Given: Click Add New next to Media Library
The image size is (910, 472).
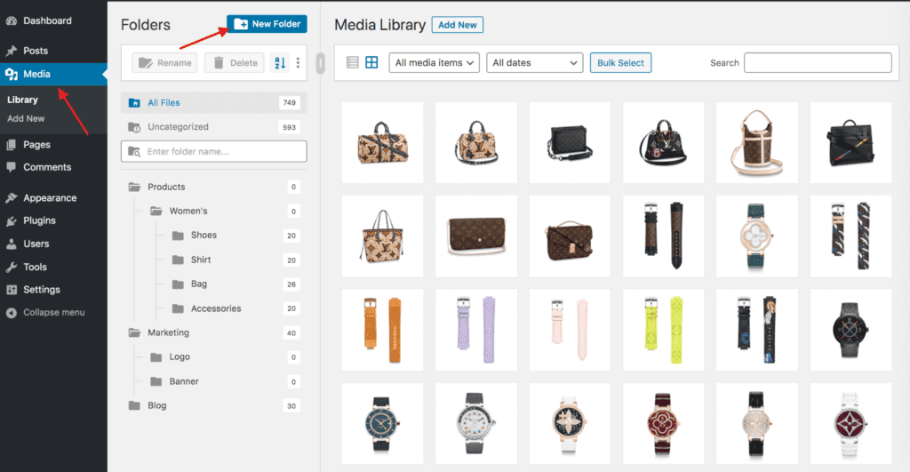Looking at the screenshot, I should [458, 25].
